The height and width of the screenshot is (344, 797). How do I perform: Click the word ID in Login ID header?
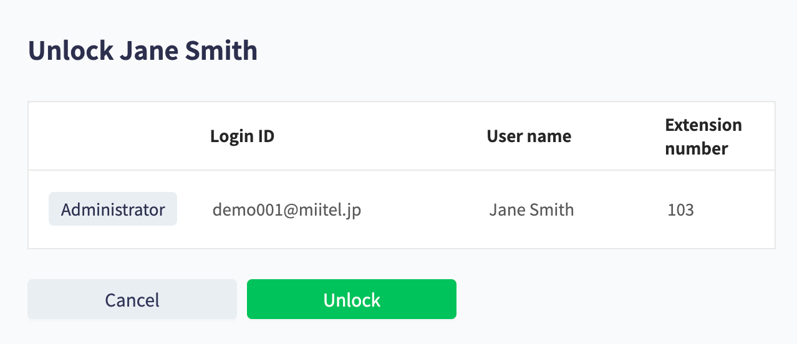click(266, 136)
